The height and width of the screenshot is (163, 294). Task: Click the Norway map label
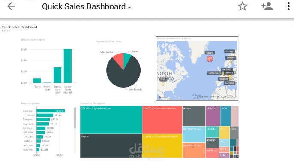[230, 51]
